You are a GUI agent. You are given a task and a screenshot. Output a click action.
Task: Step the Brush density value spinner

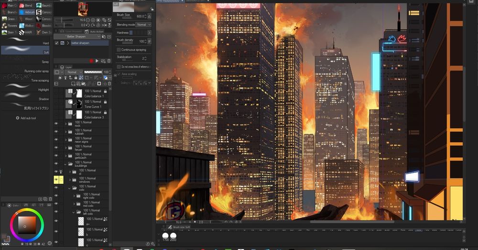145,42
